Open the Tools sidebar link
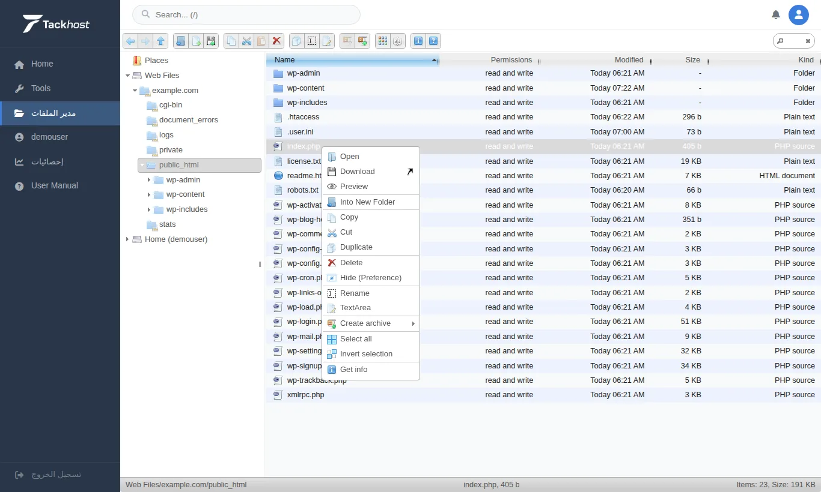 point(60,88)
